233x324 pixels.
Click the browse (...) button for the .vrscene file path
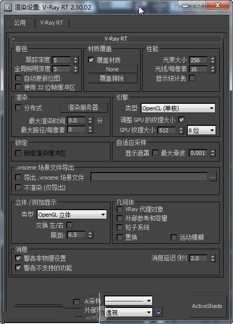tap(213, 177)
